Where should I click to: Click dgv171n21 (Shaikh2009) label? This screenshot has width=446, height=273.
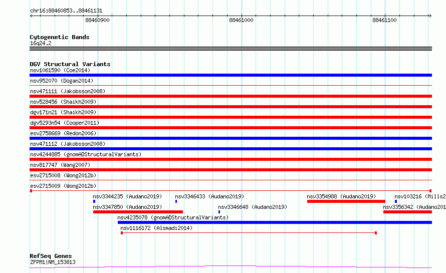pos(63,112)
